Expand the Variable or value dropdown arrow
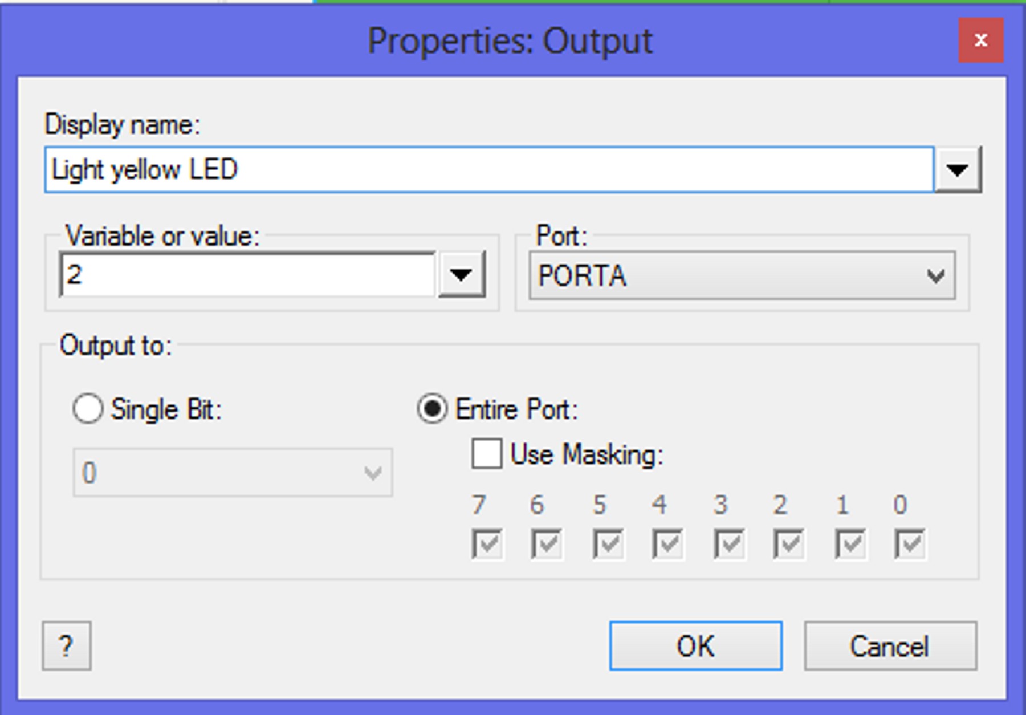The width and height of the screenshot is (1026, 715). click(461, 275)
